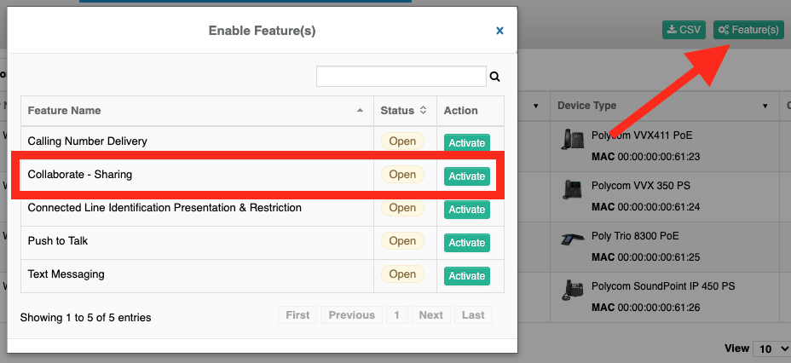Image resolution: width=791 pixels, height=363 pixels.
Task: Activate Text Messaging feature
Action: [466, 276]
